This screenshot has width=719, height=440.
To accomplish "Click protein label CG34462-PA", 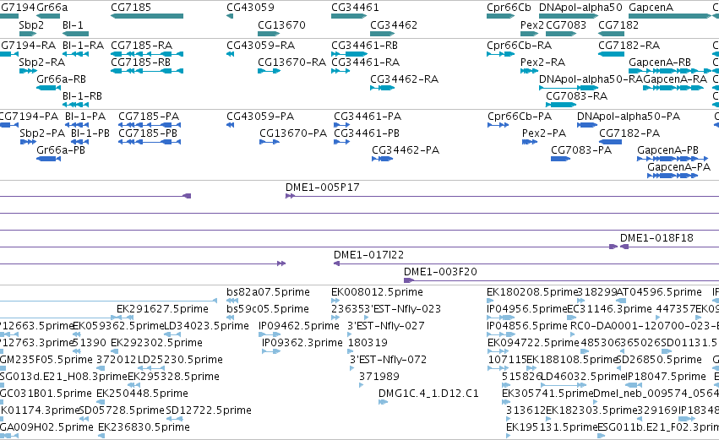I will [406, 149].
